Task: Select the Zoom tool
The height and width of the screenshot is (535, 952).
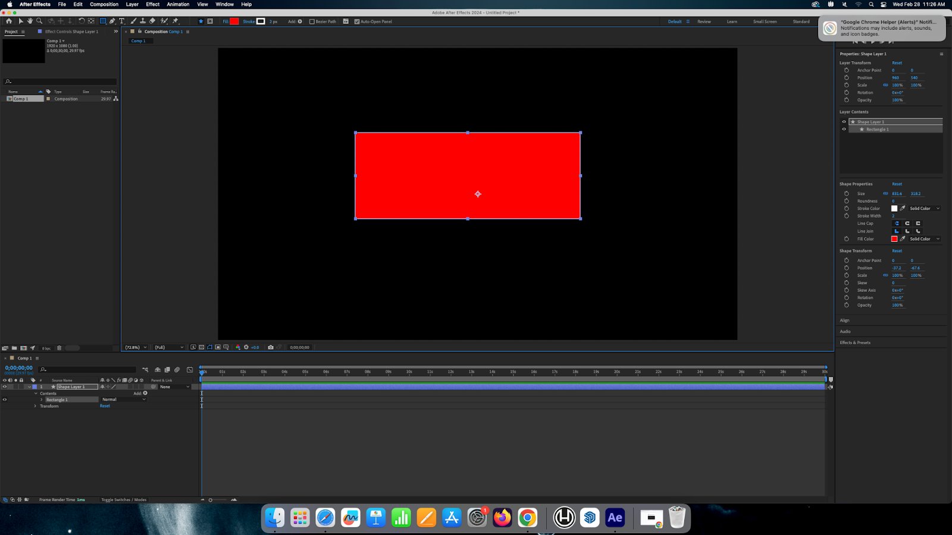Action: point(39,21)
